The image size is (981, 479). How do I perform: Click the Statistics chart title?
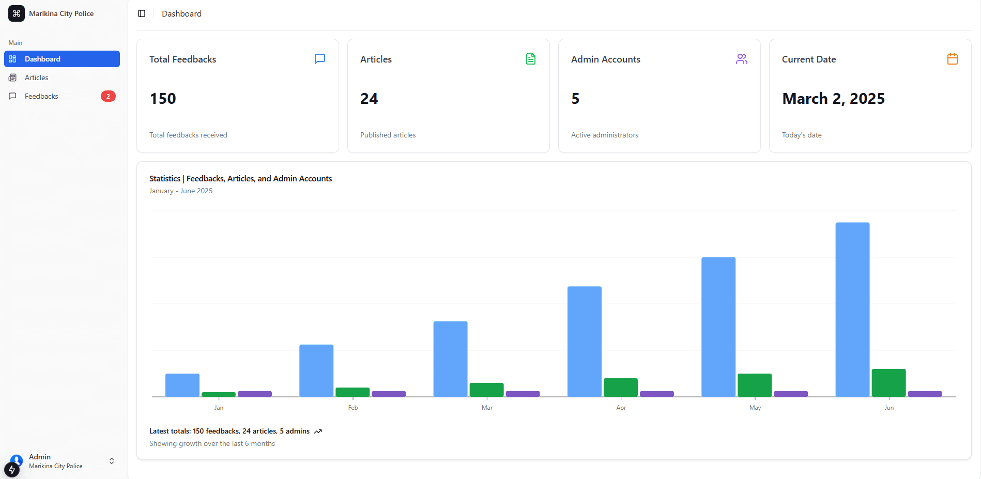[240, 178]
